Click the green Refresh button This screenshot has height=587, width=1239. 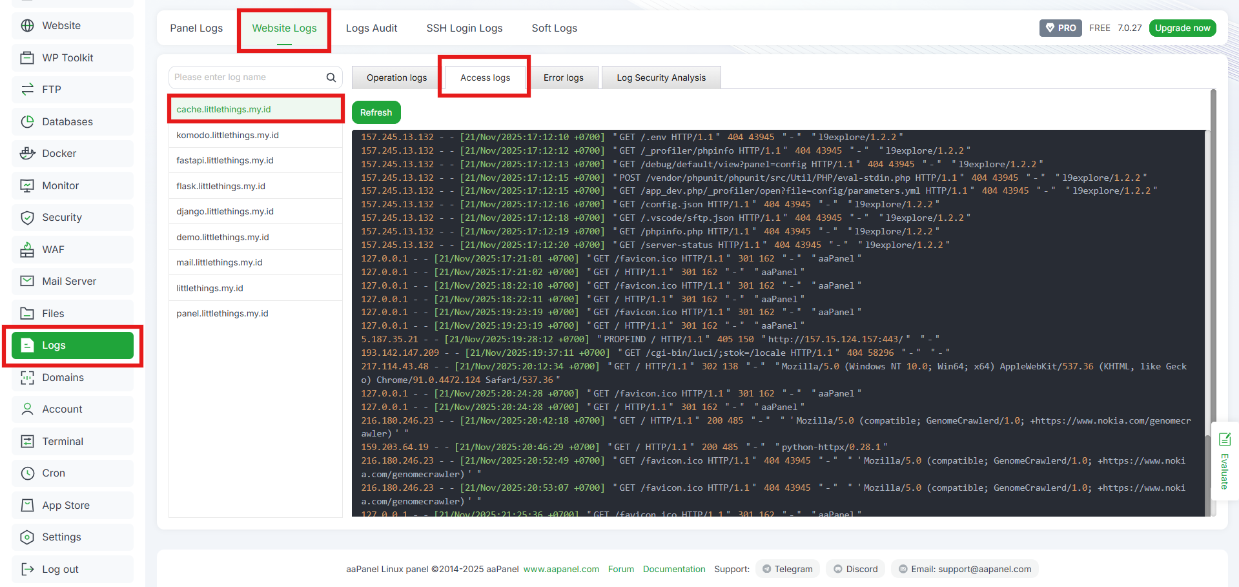(x=376, y=112)
